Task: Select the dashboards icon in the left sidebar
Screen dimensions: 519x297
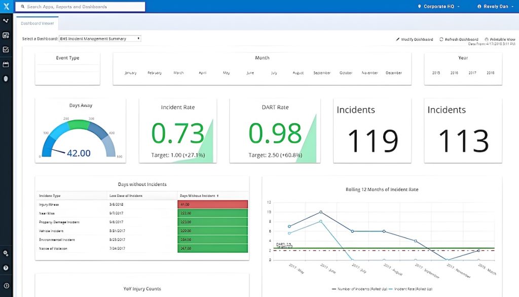Action: (6, 35)
